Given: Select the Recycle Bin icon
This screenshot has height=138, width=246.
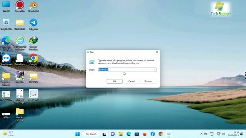Looking at the screenshot, I should point(6,25).
